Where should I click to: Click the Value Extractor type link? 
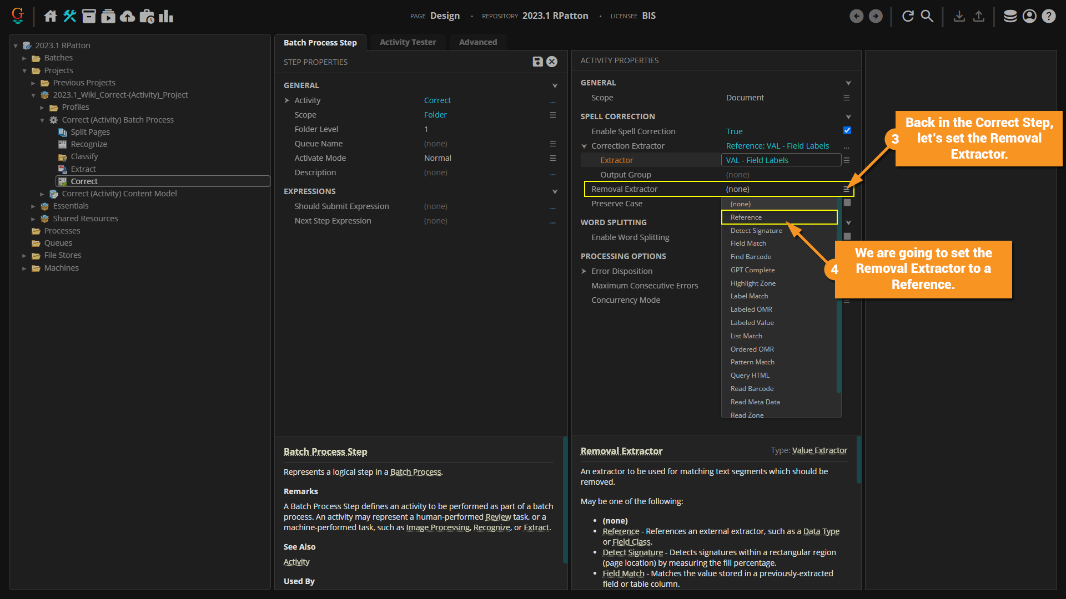pos(819,450)
